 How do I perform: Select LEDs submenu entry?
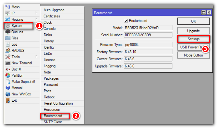click(x=63, y=54)
